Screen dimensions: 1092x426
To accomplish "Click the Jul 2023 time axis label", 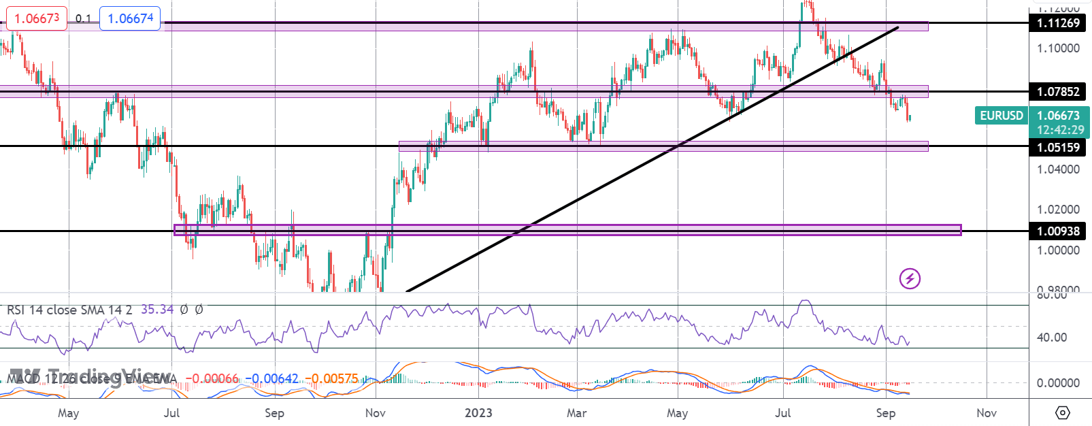I will 783,413.
